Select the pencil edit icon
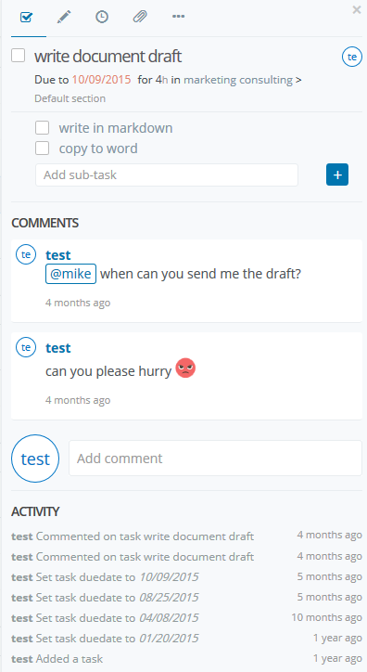Image resolution: width=367 pixels, height=672 pixels. [x=64, y=17]
